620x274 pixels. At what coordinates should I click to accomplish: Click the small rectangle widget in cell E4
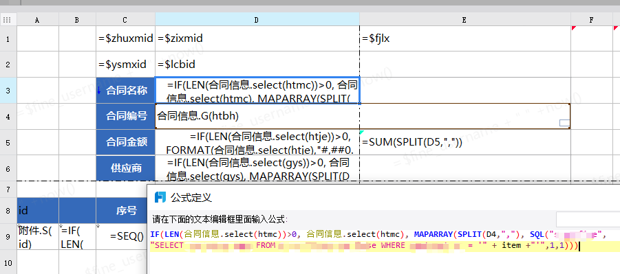[x=565, y=123]
